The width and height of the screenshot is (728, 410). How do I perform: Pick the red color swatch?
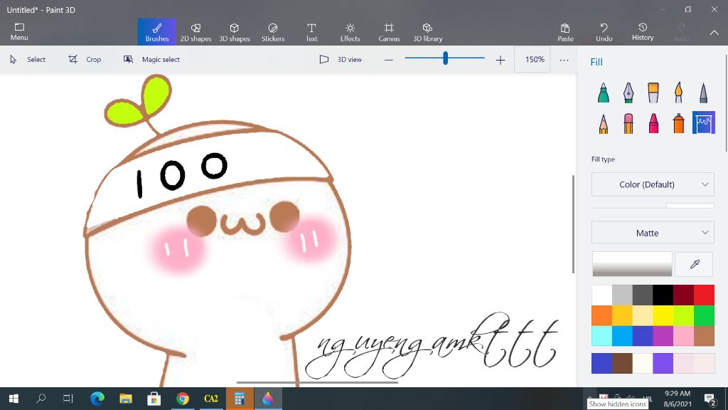click(x=704, y=295)
